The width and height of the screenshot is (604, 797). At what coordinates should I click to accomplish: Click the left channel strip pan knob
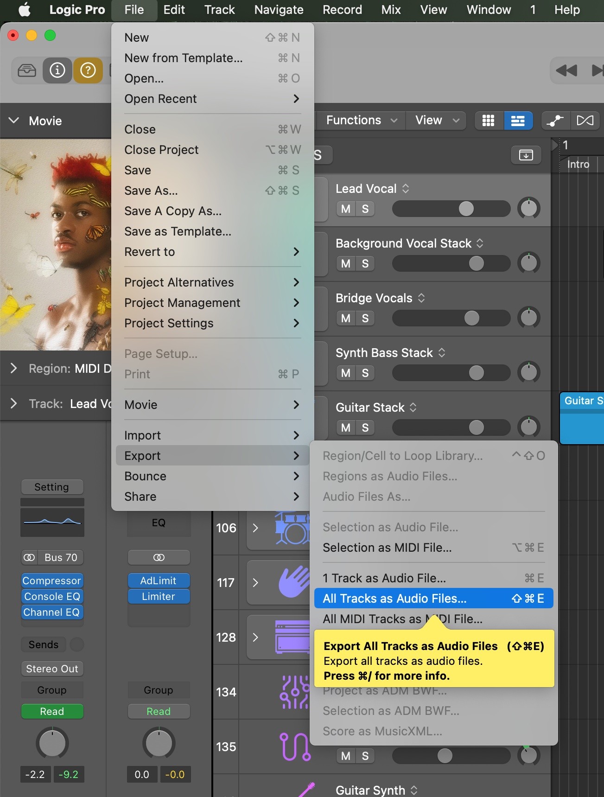[x=52, y=743]
